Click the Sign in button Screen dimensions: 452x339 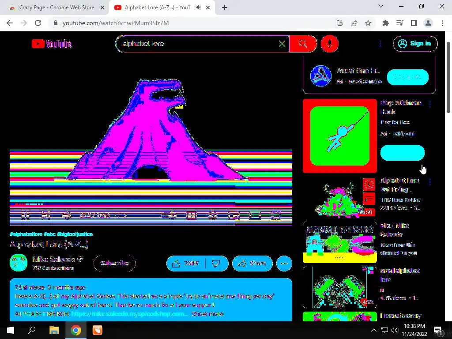click(x=415, y=44)
